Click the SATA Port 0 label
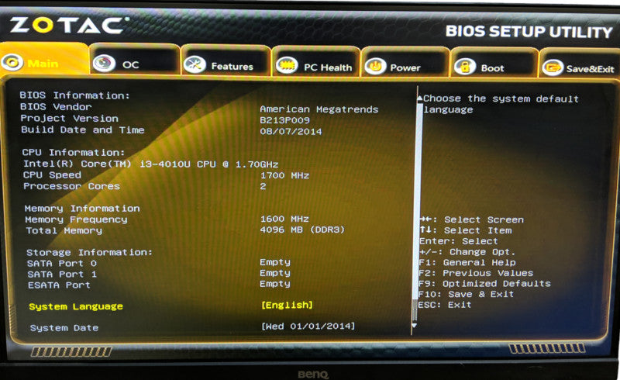 [62, 264]
